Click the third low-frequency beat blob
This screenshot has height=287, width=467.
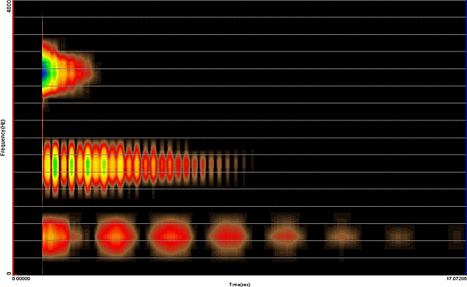pos(171,236)
